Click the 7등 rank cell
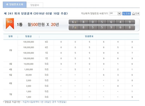 click(x=11, y=94)
